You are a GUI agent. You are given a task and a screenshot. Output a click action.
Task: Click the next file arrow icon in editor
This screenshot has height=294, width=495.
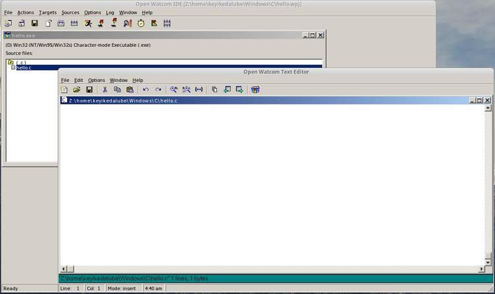pyautogui.click(x=240, y=90)
